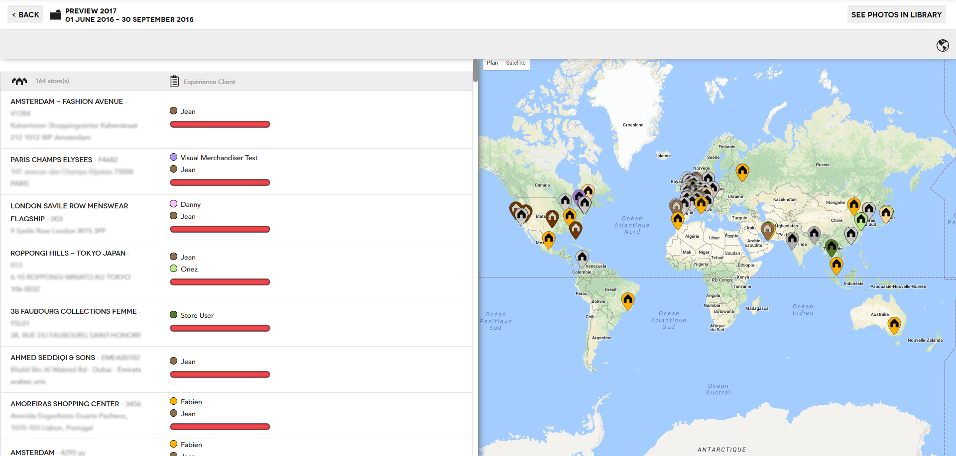The height and width of the screenshot is (456, 956).
Task: Click PREVIEW 2017 campaign title
Action: click(x=91, y=11)
